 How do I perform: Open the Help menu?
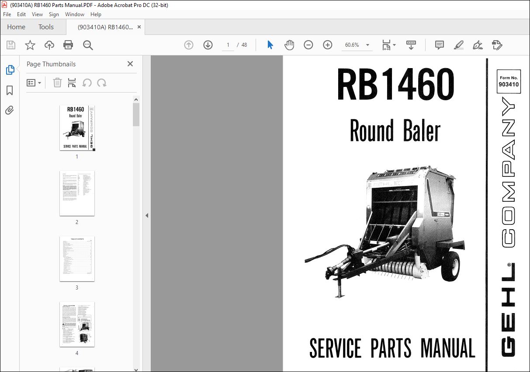tap(96, 14)
